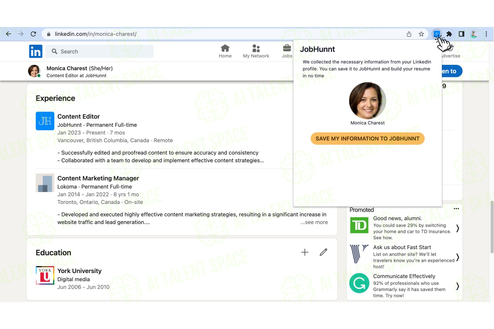Image resolution: width=494 pixels, height=329 pixels.
Task: Click the lock icon in the address bar
Action: coord(49,34)
